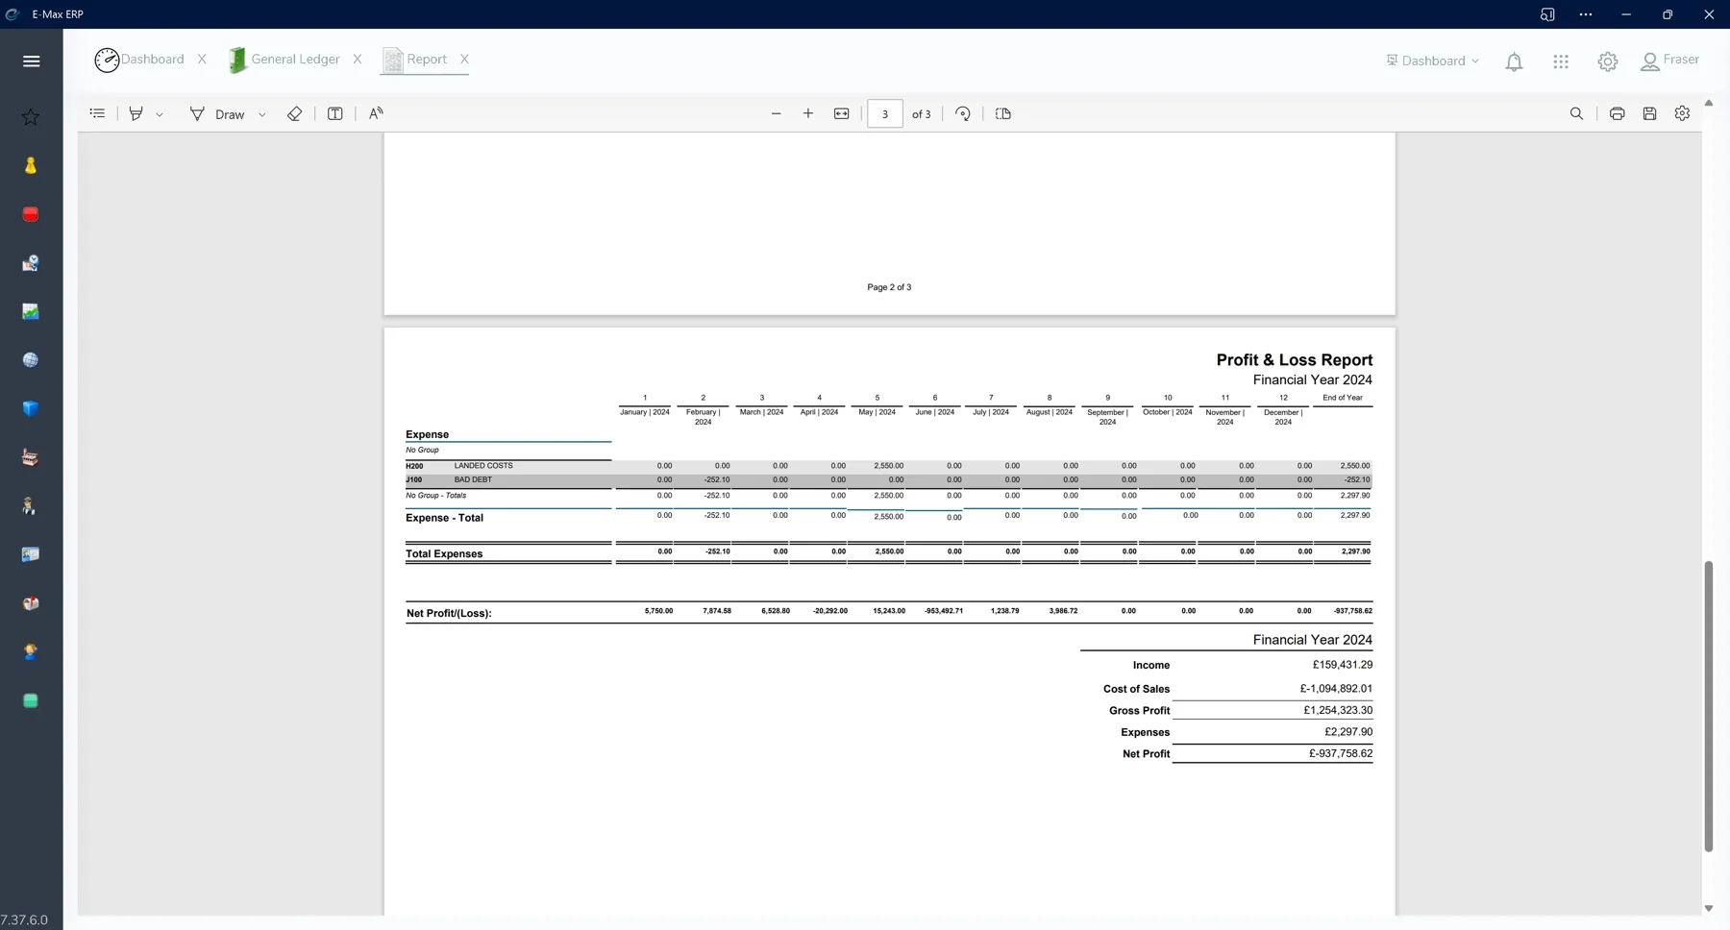This screenshot has width=1730, height=930.
Task: Close the General Ledger tab
Action: coord(358,60)
